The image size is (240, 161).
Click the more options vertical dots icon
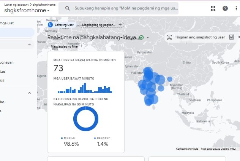(237, 8)
